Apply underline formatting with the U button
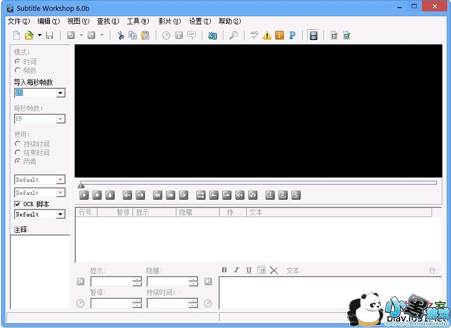The height and width of the screenshot is (328, 451). 249,270
